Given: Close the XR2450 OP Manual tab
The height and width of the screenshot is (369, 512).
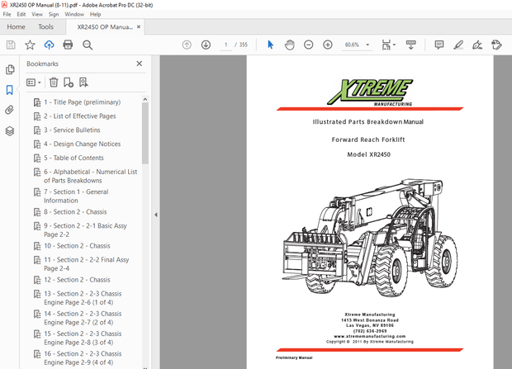Looking at the screenshot, I should [139, 26].
